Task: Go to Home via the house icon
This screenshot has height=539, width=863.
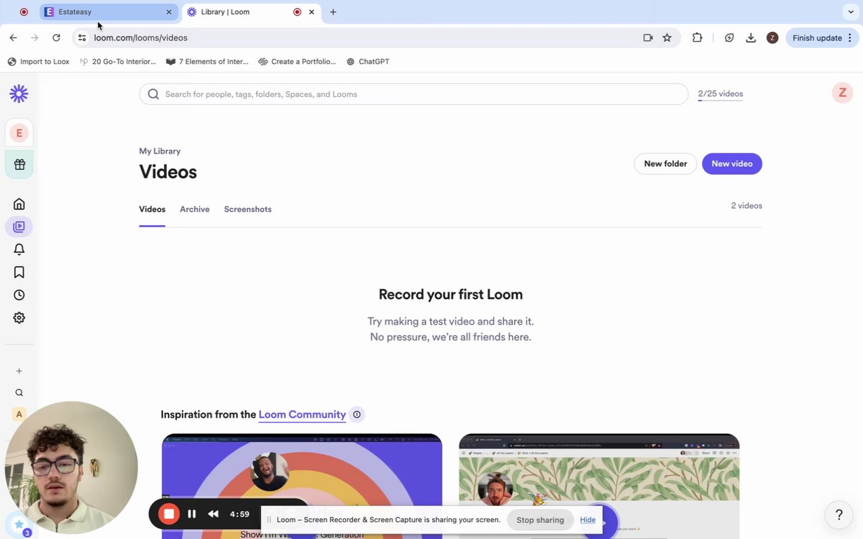Action: pyautogui.click(x=19, y=204)
